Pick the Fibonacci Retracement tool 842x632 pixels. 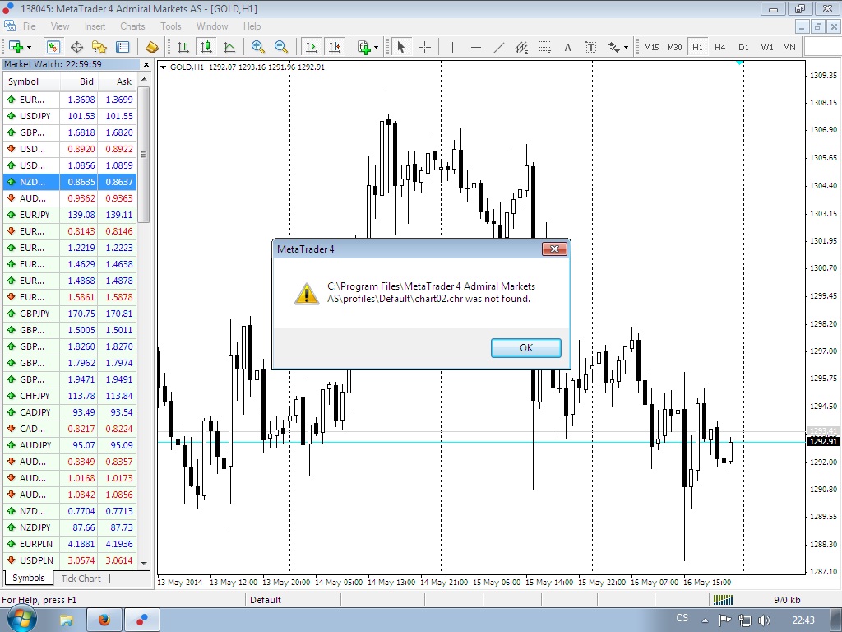point(545,47)
